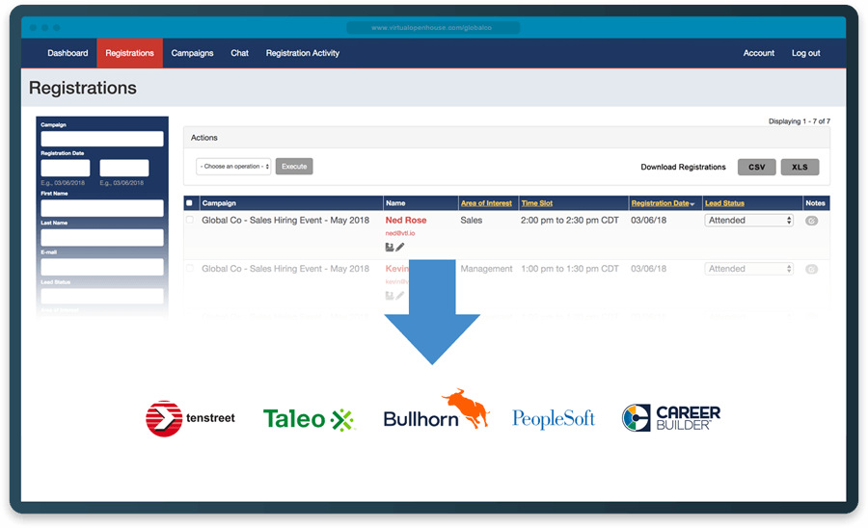
Task: Focus the E-mail filter field
Action: click(x=102, y=267)
